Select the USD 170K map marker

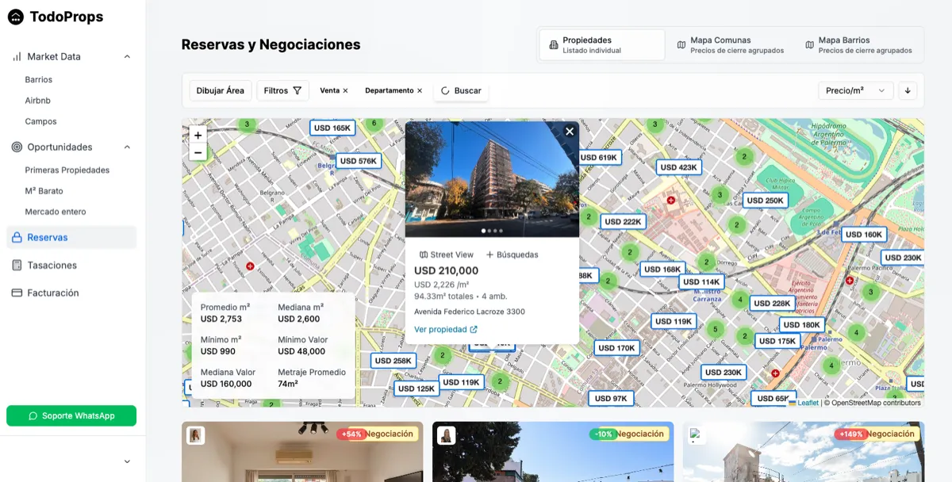pos(616,348)
